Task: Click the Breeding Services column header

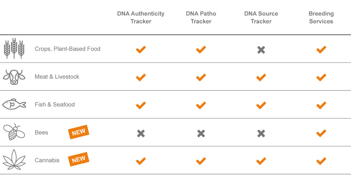Action: (321, 17)
